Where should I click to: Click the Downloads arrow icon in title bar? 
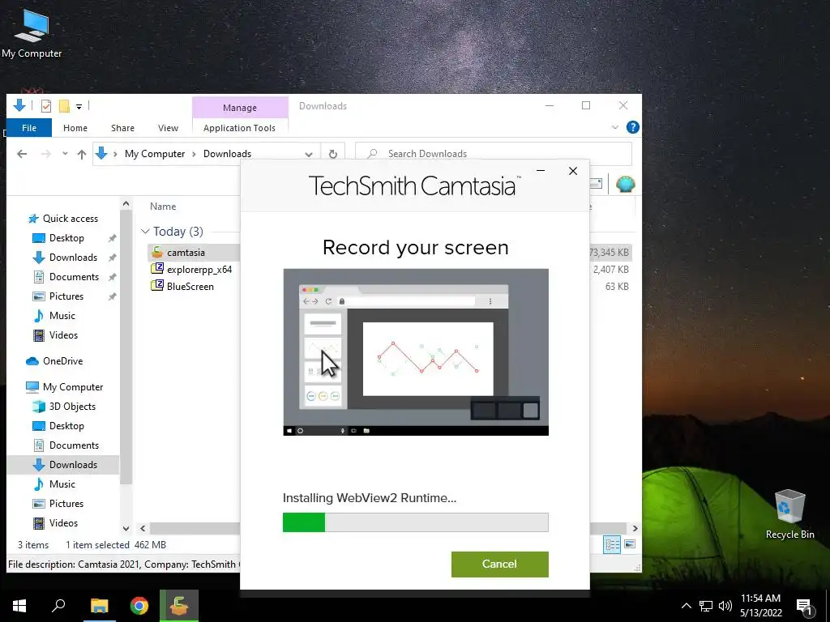click(x=19, y=105)
